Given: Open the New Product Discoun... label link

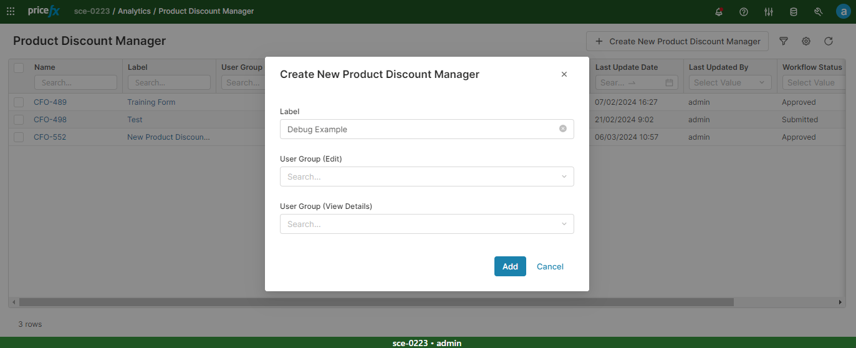Looking at the screenshot, I should coord(168,137).
